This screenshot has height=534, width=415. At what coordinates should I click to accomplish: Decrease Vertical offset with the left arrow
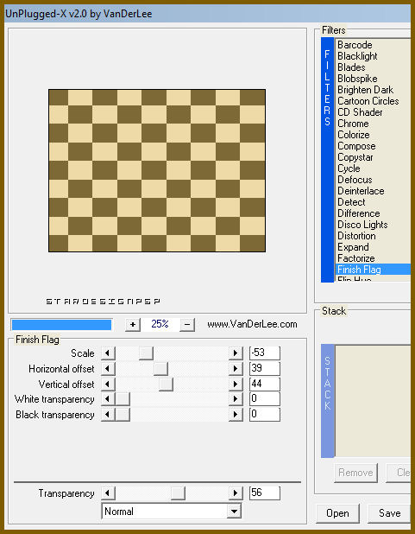(108, 385)
